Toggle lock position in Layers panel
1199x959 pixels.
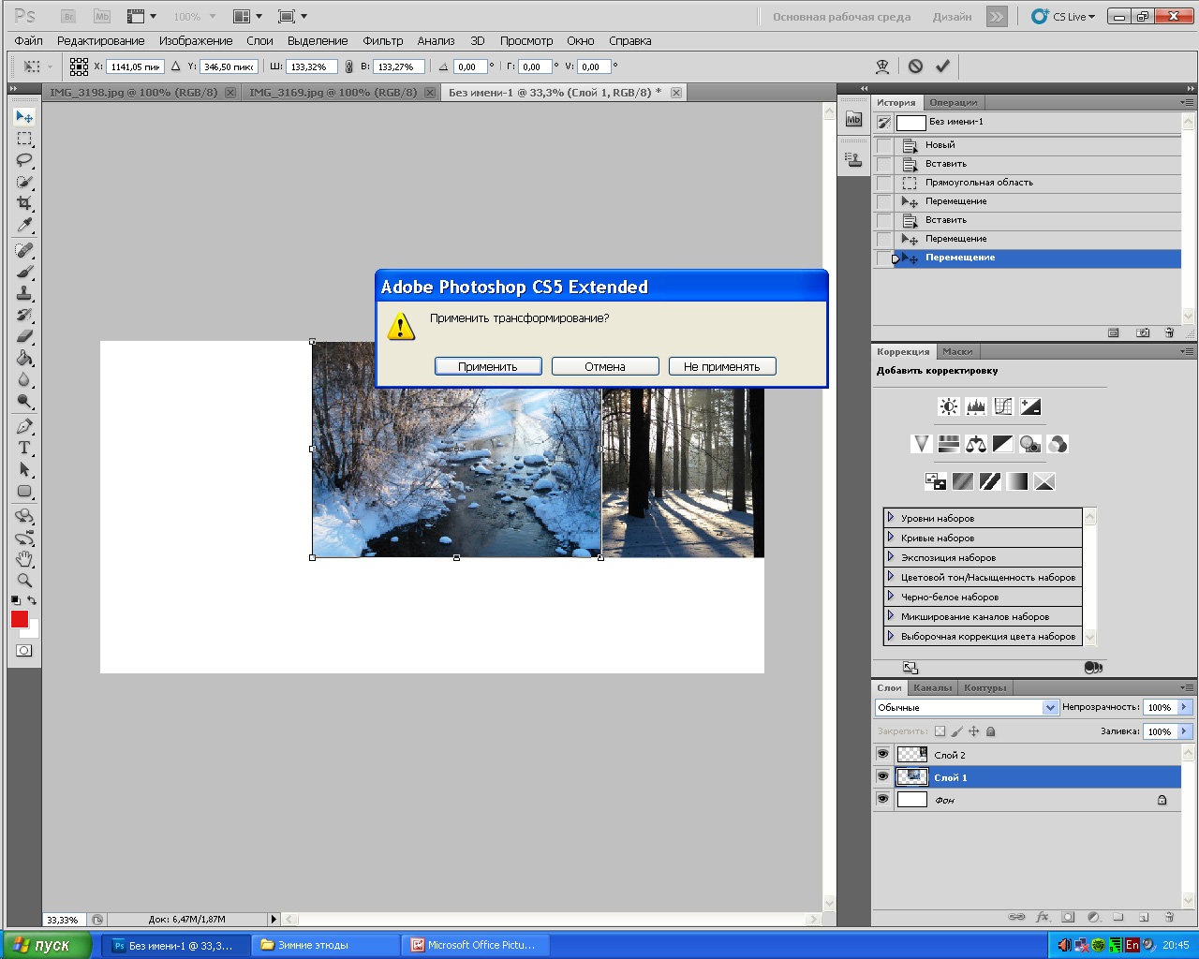click(x=974, y=731)
